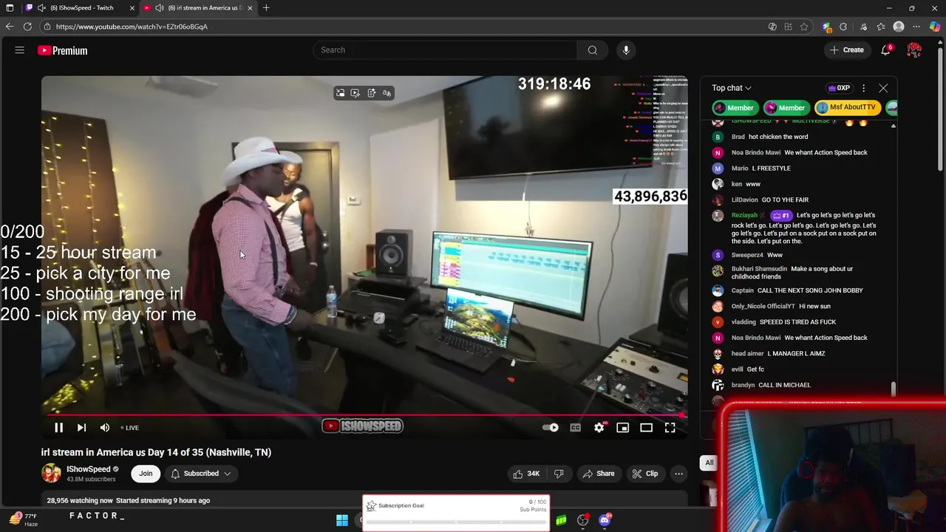Viewport: 946px width, 532px height.
Task: Open browser extensions puzzle icon
Action: coord(843,27)
